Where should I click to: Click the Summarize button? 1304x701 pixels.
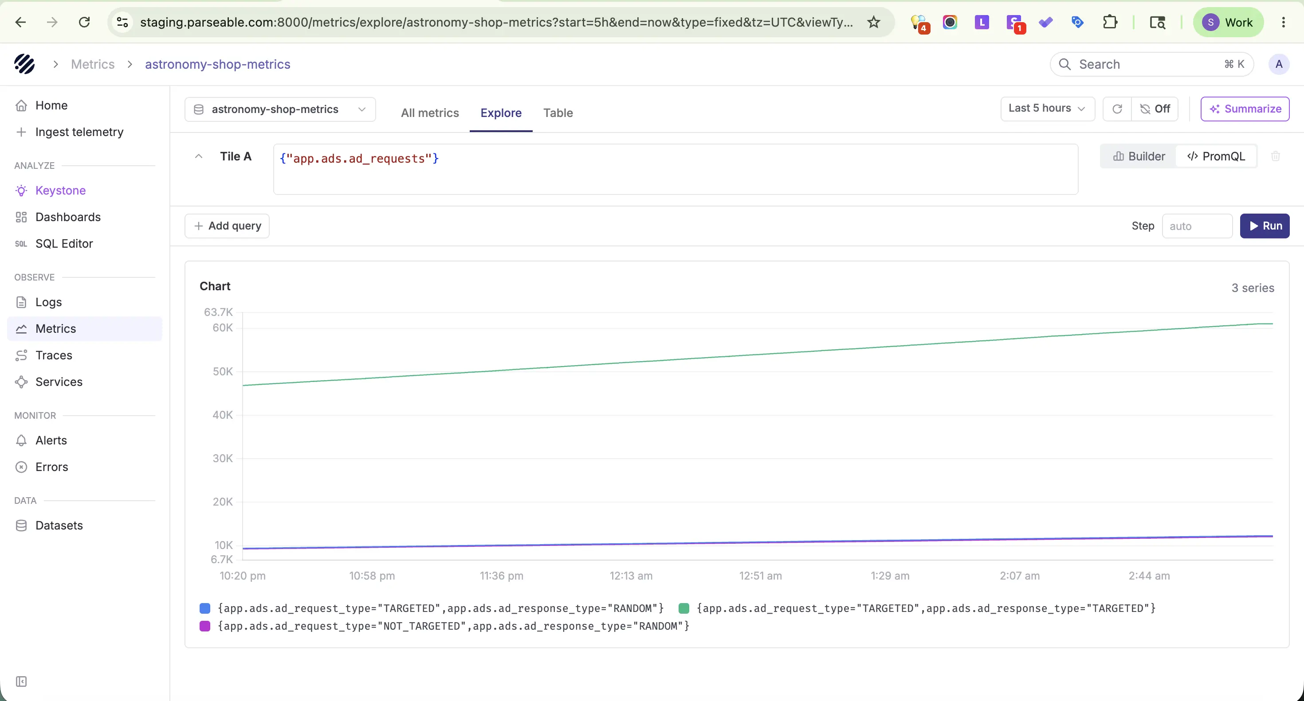1245,109
